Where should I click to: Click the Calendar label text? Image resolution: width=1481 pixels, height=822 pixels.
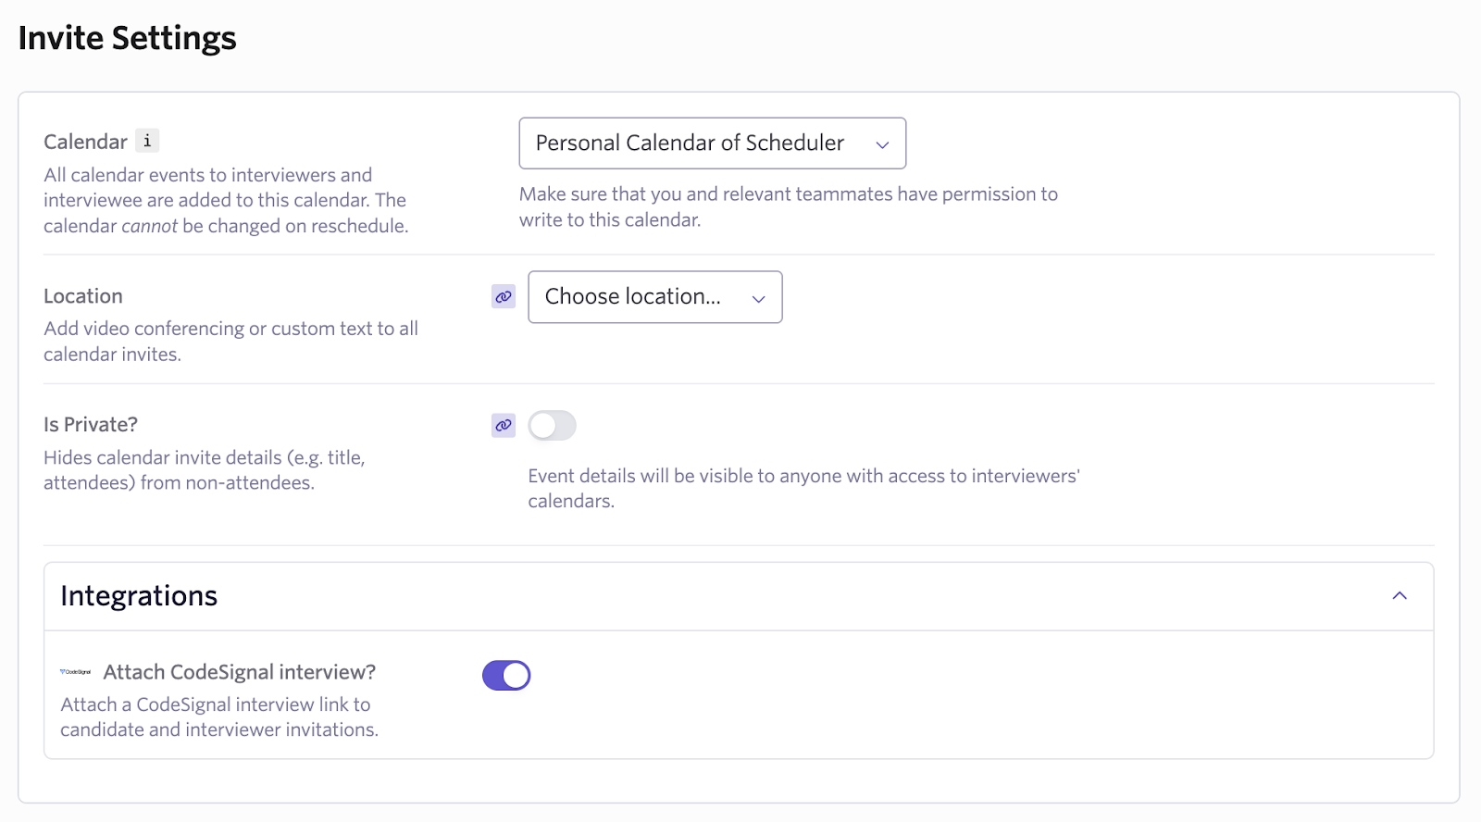pos(85,142)
